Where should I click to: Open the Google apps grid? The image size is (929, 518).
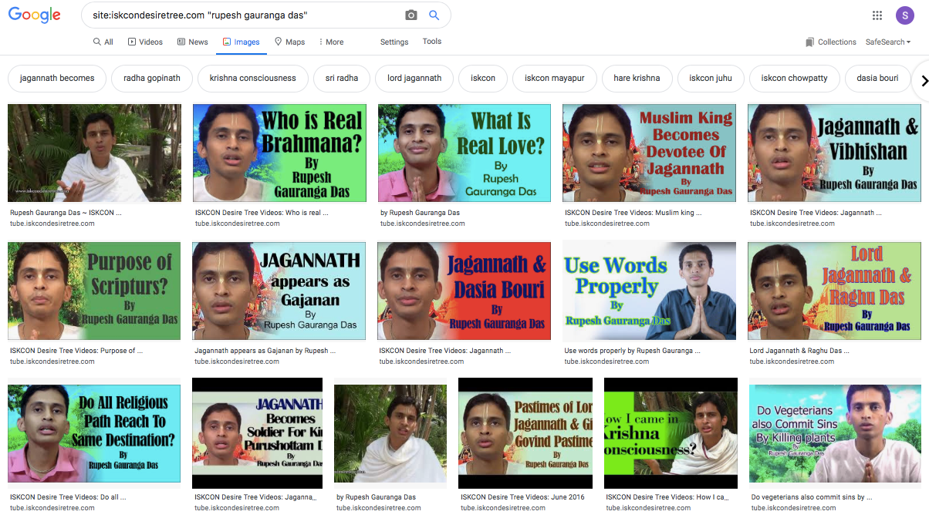click(x=877, y=15)
